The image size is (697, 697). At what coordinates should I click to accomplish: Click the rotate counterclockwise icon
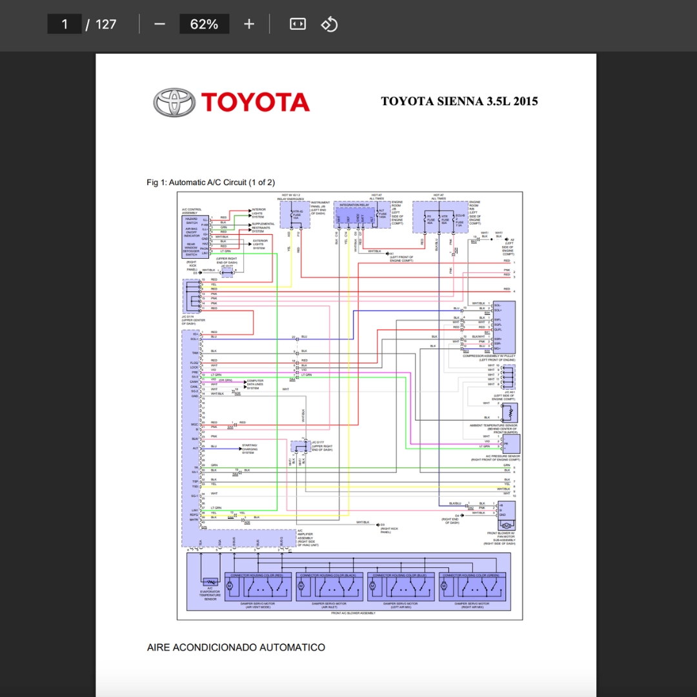click(329, 24)
